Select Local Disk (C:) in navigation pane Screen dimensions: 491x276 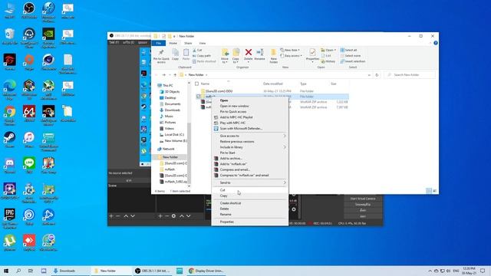[172, 135]
